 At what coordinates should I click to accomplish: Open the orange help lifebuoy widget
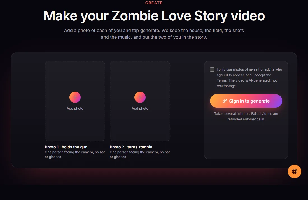point(295,171)
